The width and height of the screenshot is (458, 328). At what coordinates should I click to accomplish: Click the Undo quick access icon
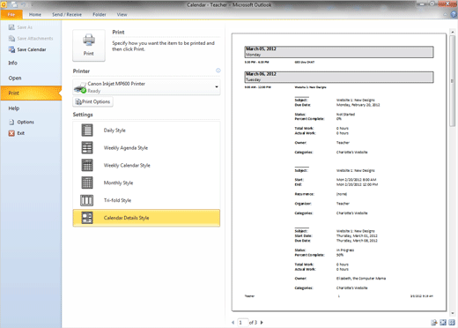tap(23, 4)
